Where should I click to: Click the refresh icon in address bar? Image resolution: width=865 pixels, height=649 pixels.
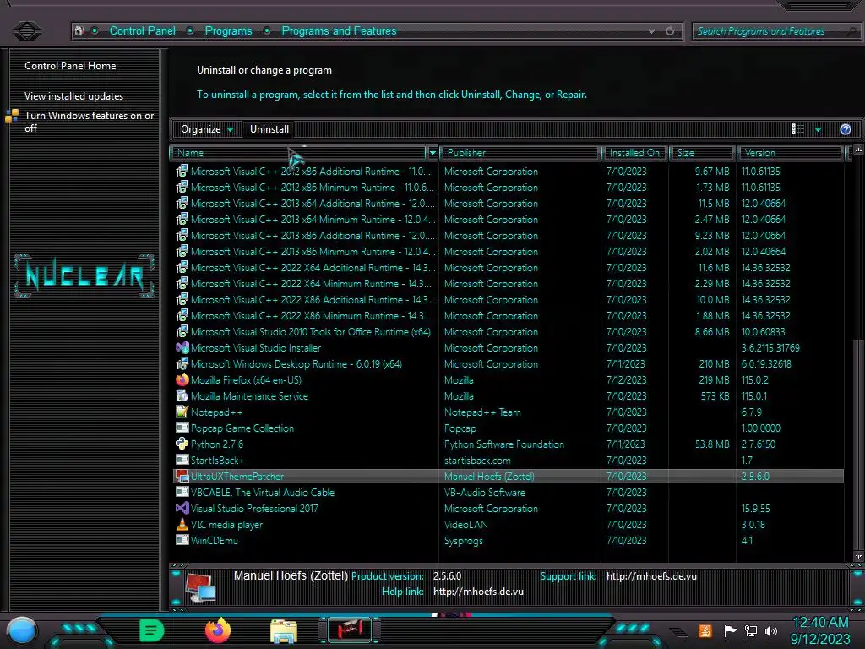(670, 31)
